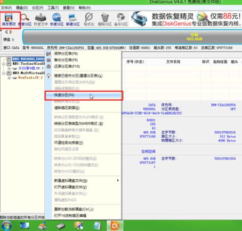This screenshot has width=242, height=231.
Task: Select 大白菜U盘(W:) partition in tree
Action: [x=31, y=68]
